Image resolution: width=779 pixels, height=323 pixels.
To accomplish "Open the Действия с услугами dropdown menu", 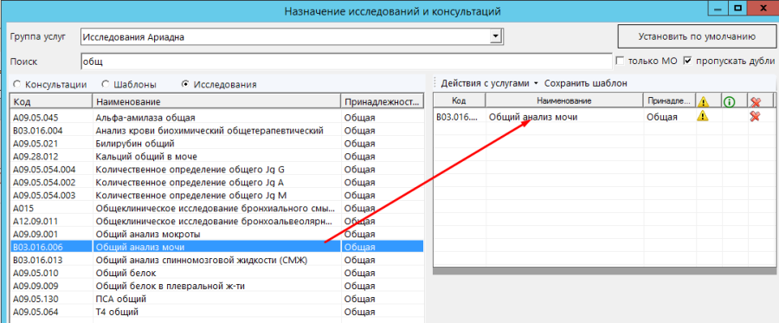I will pos(489,83).
